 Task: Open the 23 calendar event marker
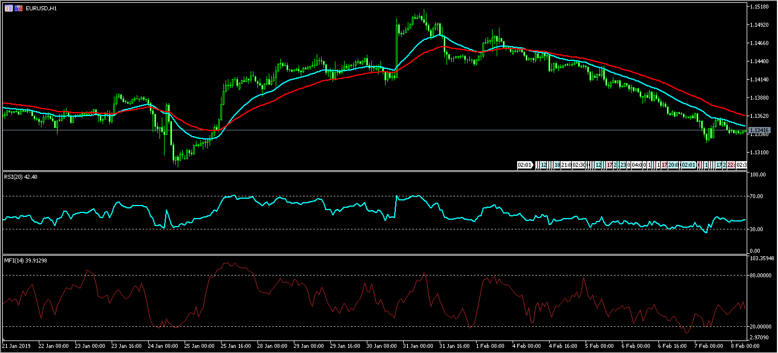(x=623, y=165)
